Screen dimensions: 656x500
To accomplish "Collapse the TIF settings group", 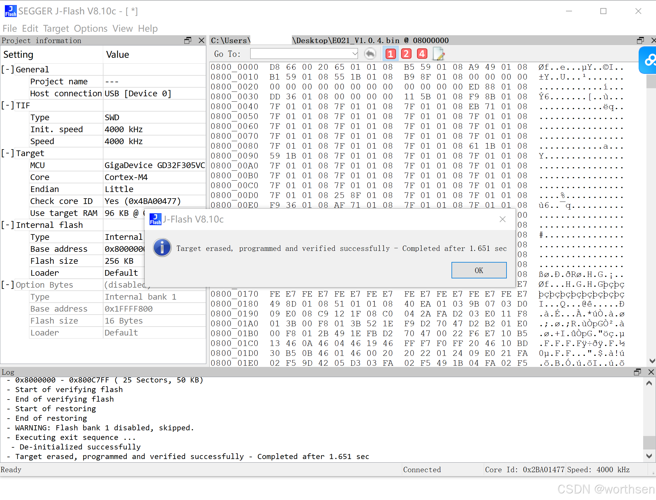I will (x=7, y=105).
